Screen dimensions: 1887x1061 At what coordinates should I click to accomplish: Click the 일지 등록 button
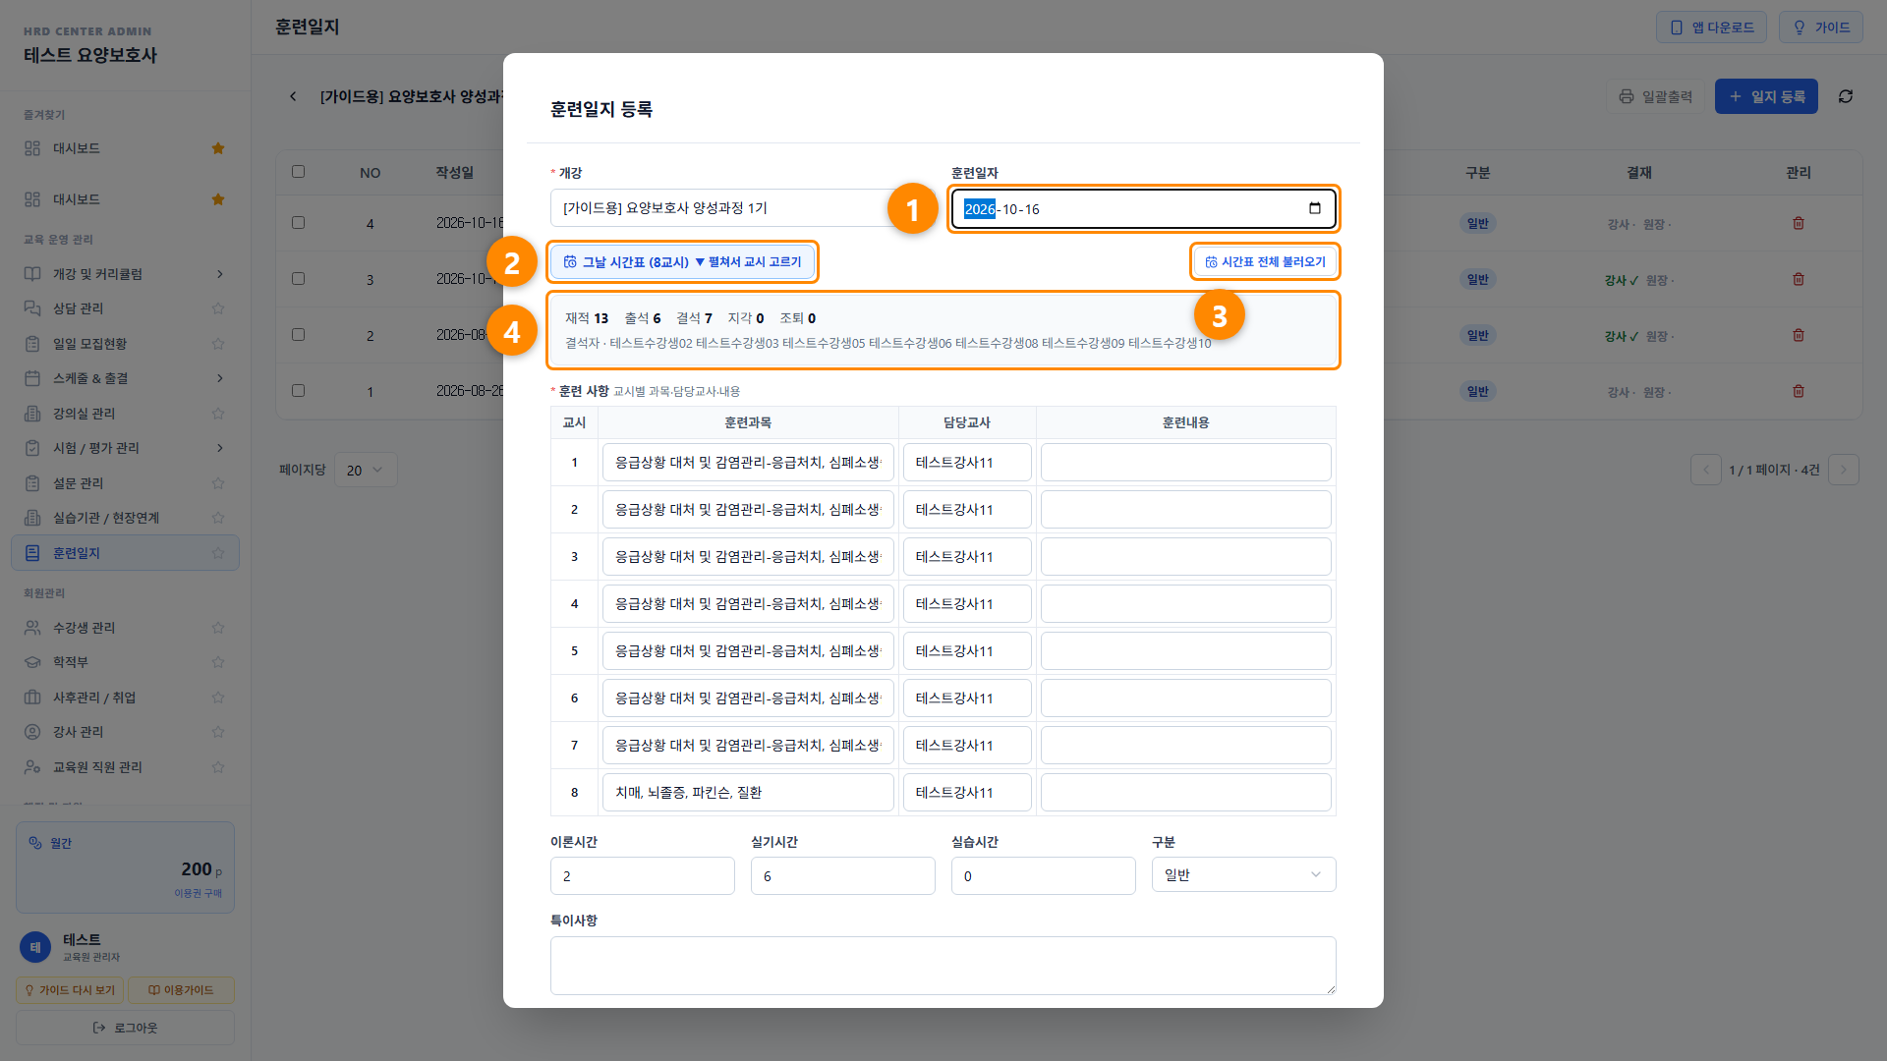pos(1766,96)
